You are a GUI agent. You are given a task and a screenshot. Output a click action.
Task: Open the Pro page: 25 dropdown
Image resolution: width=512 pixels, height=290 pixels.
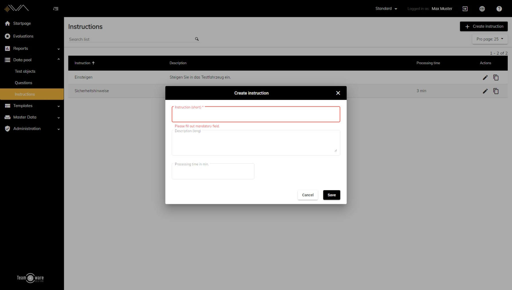pos(490,39)
